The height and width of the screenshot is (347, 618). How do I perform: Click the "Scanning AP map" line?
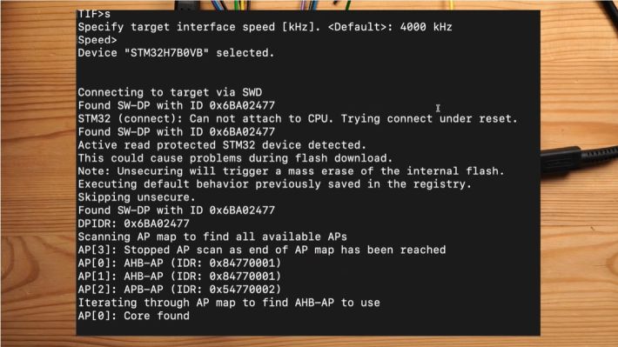pyautogui.click(x=212, y=237)
